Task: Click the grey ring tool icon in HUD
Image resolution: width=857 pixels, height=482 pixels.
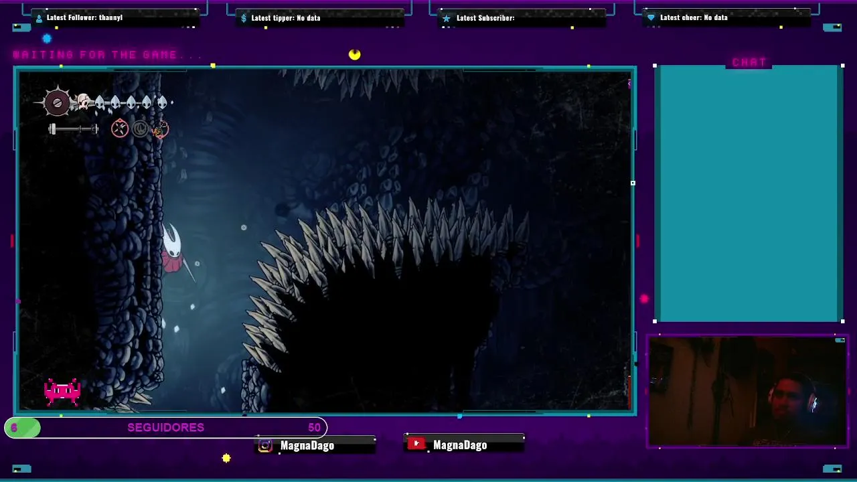Action: tap(140, 129)
